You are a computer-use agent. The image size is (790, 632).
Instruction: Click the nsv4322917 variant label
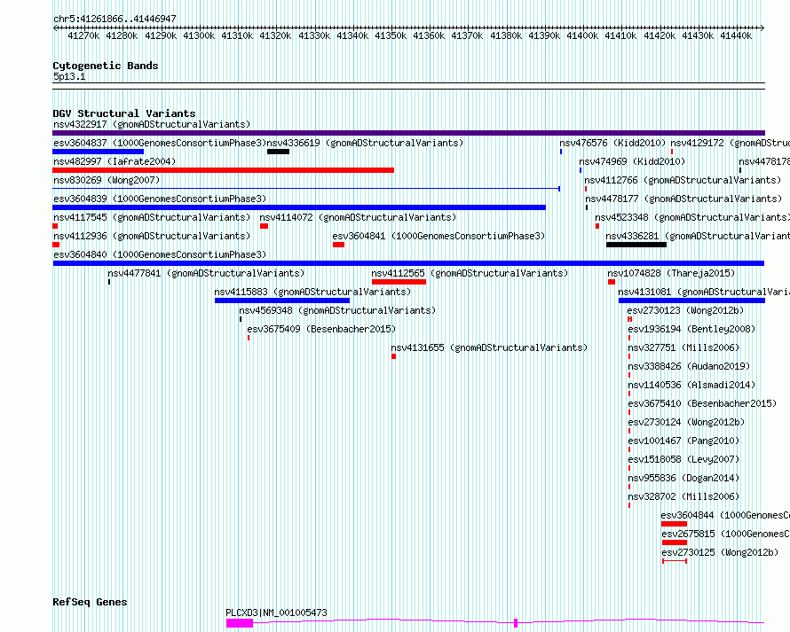(152, 124)
